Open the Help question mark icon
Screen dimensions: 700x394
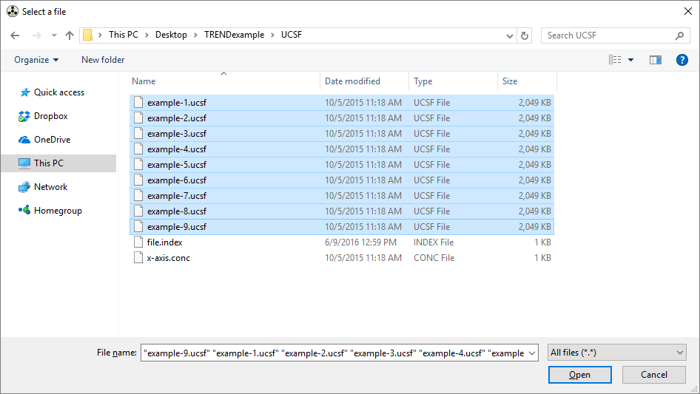point(682,60)
